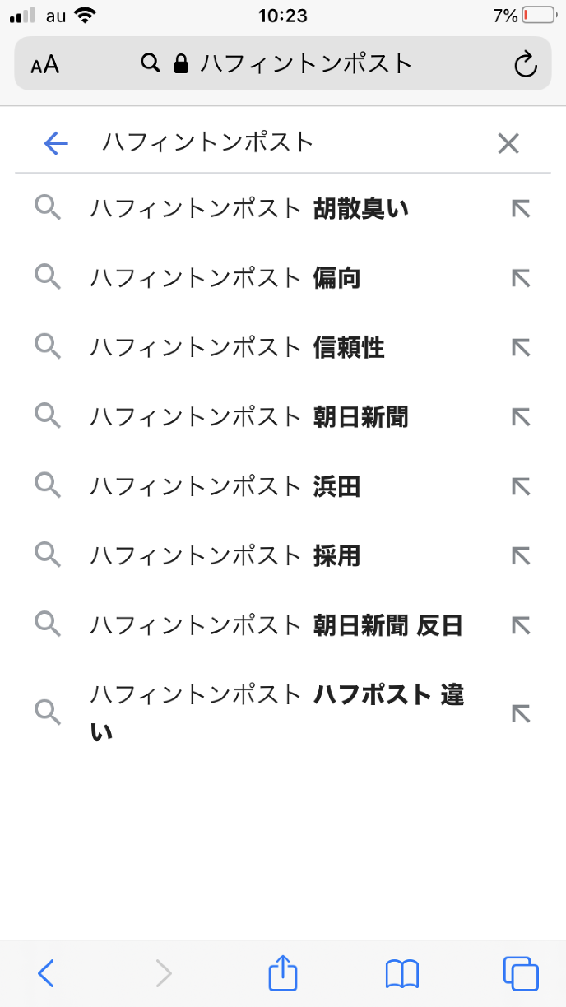Insert 胡散臭い suggestion via arrow
Viewport: 566px width, 1007px height.
(520, 209)
